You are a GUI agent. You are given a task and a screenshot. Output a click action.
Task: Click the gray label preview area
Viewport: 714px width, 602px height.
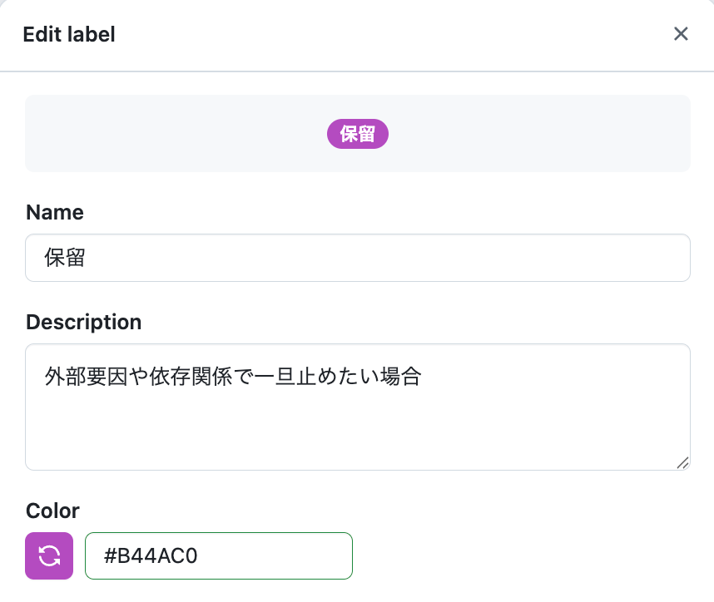pos(358,133)
